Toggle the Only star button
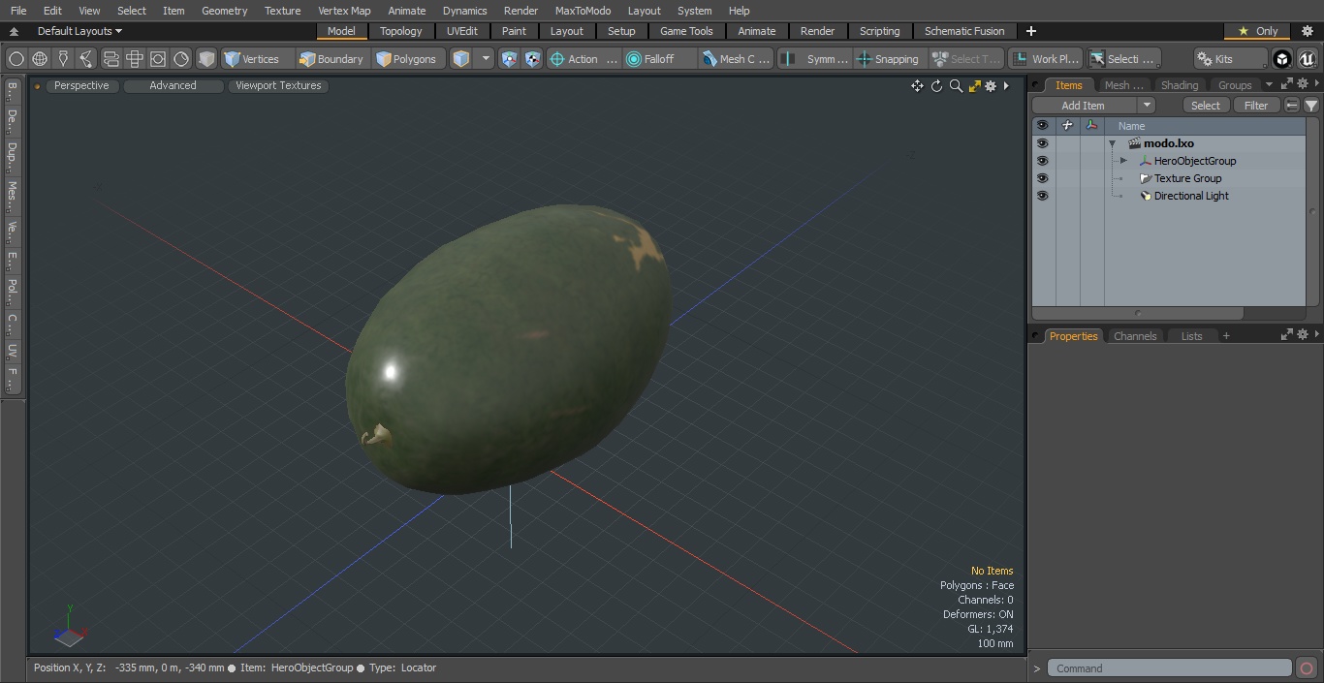 [x=1257, y=31]
